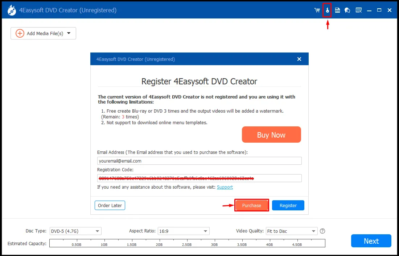399x256 pixels.
Task: Open the Support link
Action: tap(225, 187)
